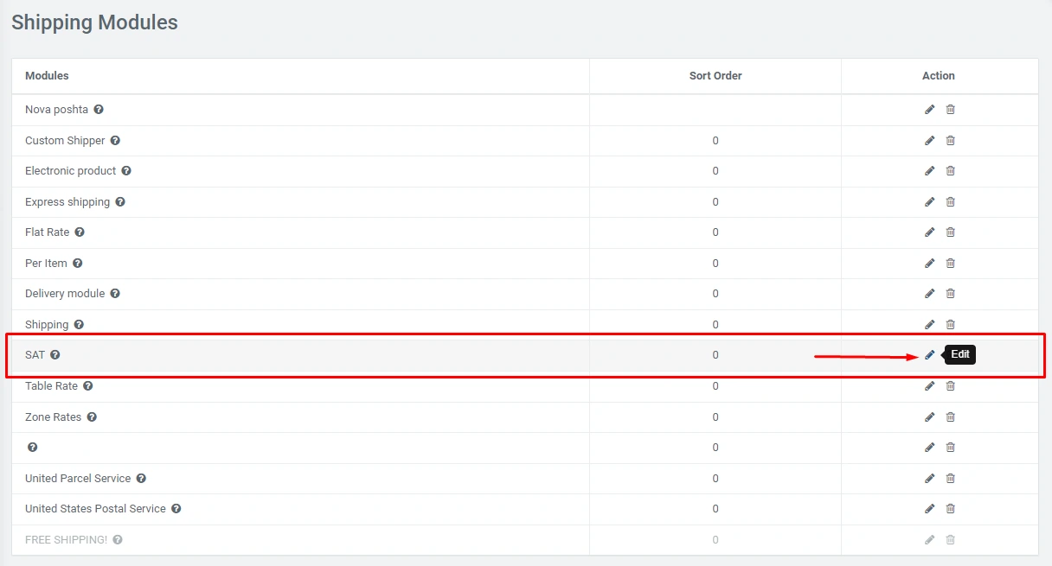Click the FREE SHIPPING! module name

66,540
